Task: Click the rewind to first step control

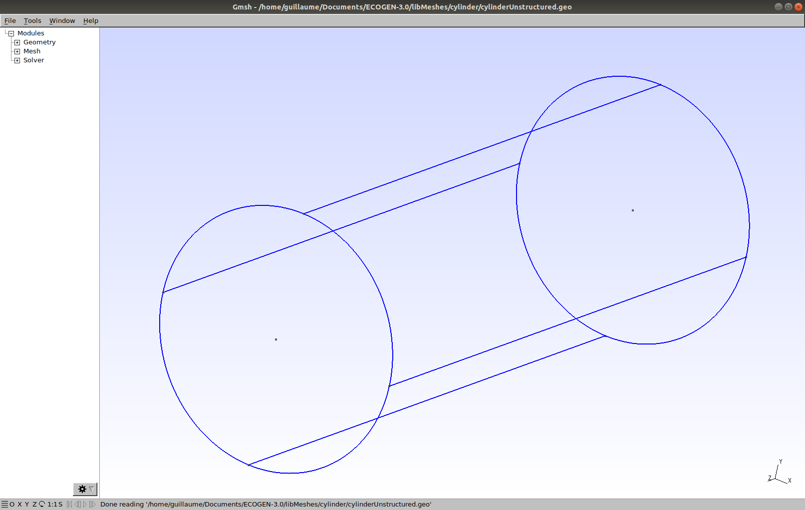Action: point(69,504)
